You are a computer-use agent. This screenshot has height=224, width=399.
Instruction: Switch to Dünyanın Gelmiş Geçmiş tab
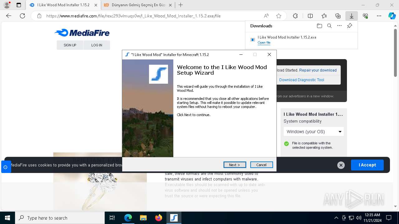pos(138,5)
